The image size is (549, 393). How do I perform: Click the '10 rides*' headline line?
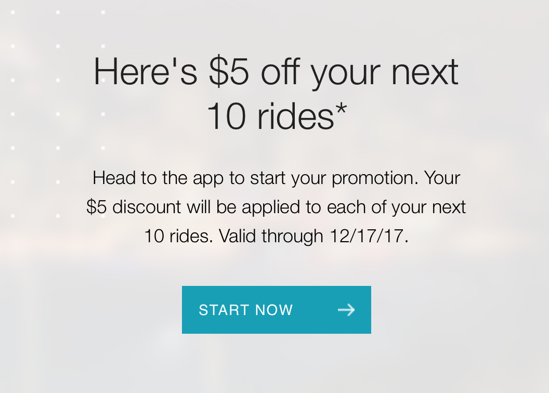277,115
